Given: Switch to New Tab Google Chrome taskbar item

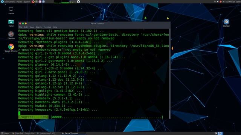Looking at the screenshot, I should (24, 133).
